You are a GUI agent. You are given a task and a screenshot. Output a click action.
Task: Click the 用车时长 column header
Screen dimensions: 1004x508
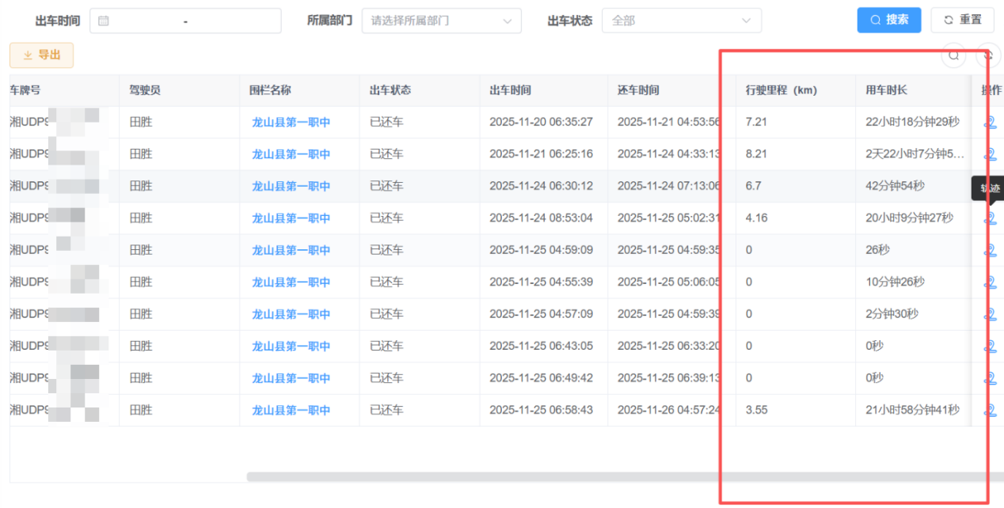[x=886, y=90]
